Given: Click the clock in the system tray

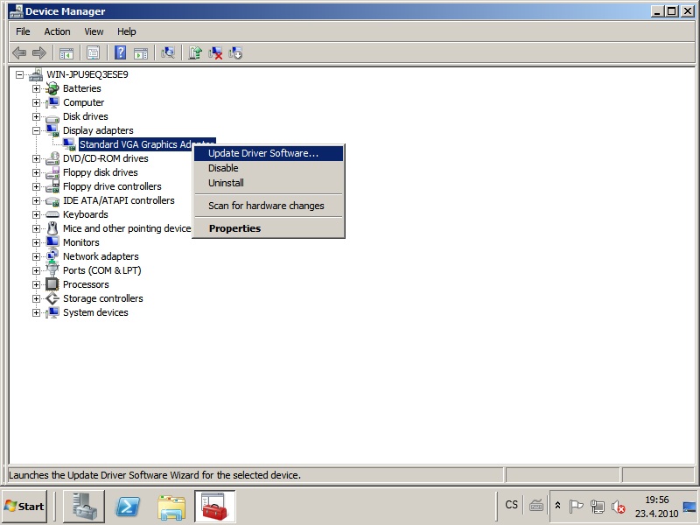Looking at the screenshot, I should point(656,506).
